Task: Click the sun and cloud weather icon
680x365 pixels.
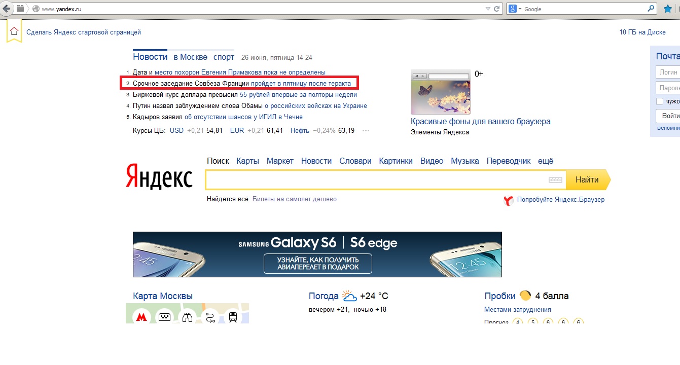Action: pyautogui.click(x=349, y=296)
